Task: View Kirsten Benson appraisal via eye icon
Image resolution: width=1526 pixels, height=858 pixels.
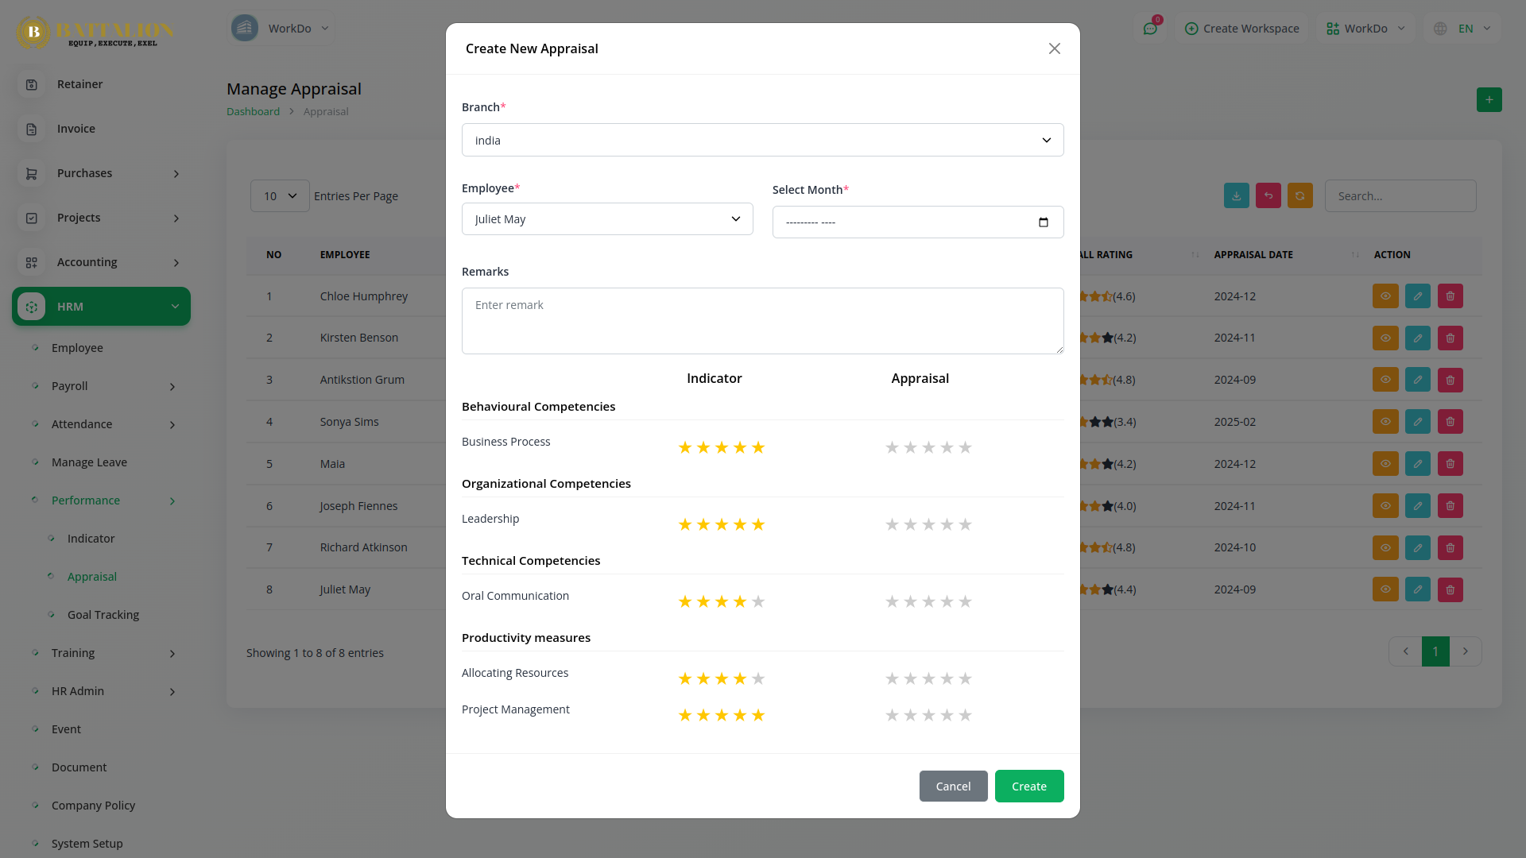Action: tap(1385, 338)
